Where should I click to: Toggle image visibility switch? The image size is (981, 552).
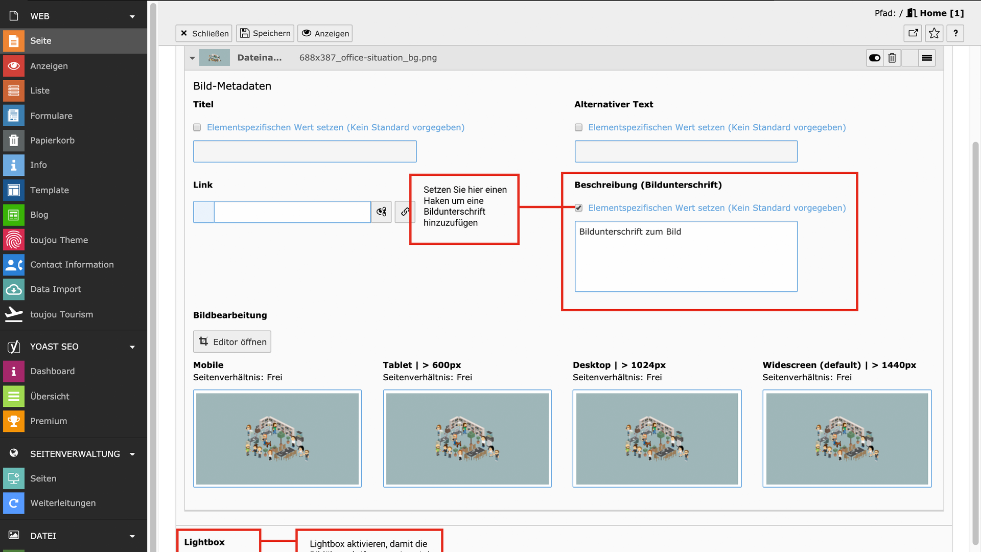[x=875, y=58]
